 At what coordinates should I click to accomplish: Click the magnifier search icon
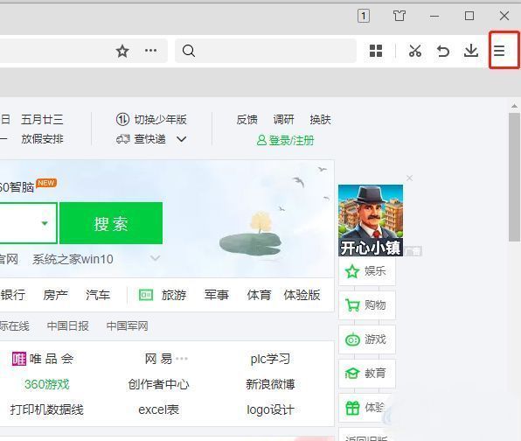click(x=189, y=51)
